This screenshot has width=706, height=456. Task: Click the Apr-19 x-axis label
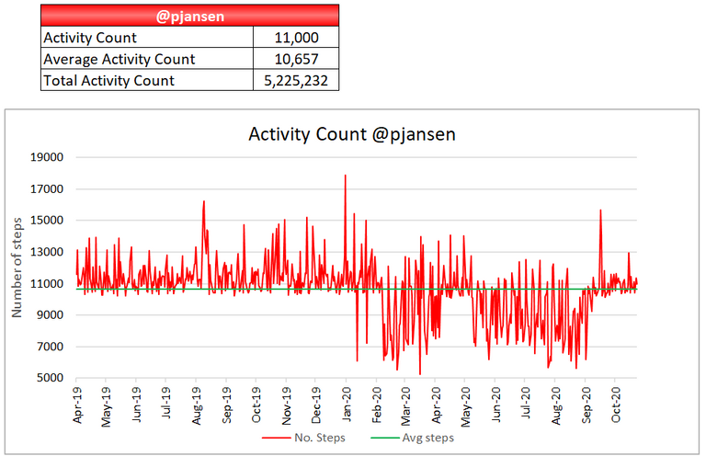click(77, 405)
